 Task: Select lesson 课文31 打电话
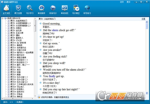pos(16,94)
